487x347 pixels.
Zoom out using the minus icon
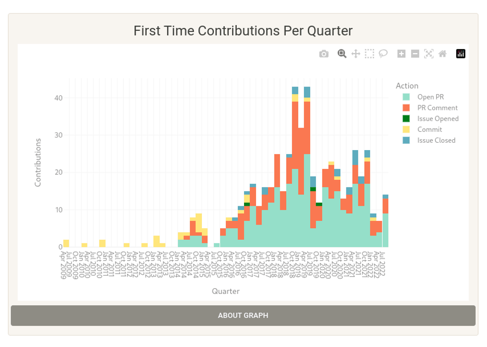click(414, 54)
